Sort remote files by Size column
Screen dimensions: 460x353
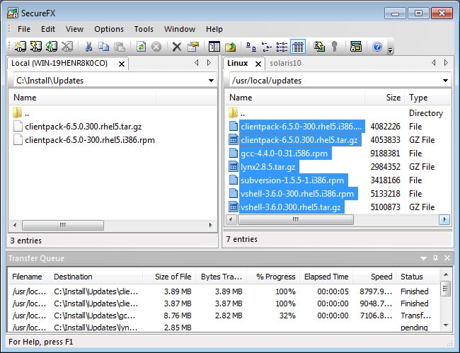click(384, 98)
